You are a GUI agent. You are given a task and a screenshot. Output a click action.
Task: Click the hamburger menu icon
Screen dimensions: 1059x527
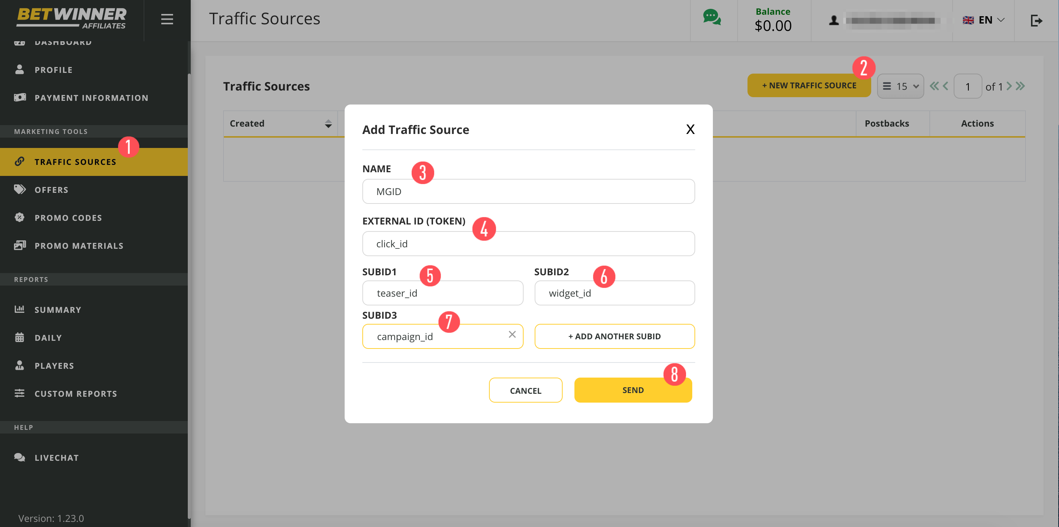(167, 19)
